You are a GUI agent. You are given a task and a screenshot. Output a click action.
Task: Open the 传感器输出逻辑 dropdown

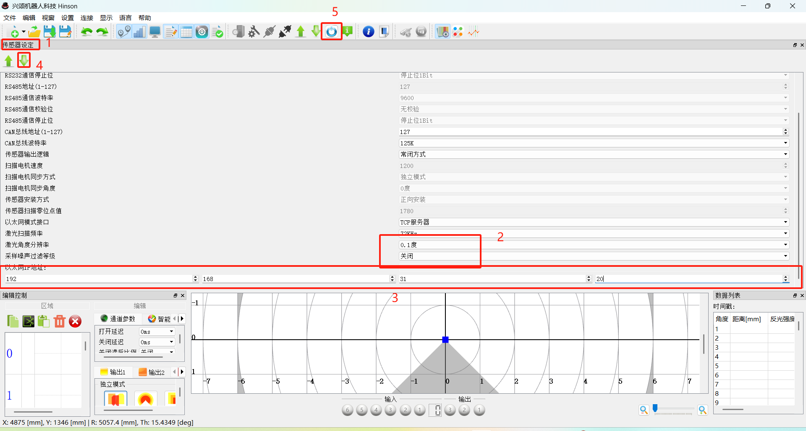[x=594, y=155]
